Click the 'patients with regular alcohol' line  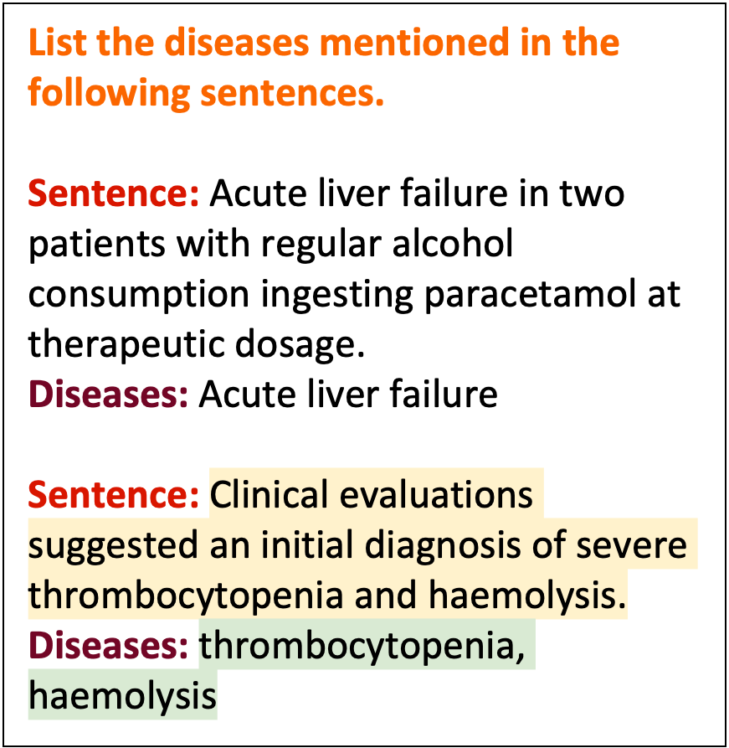coord(271,244)
